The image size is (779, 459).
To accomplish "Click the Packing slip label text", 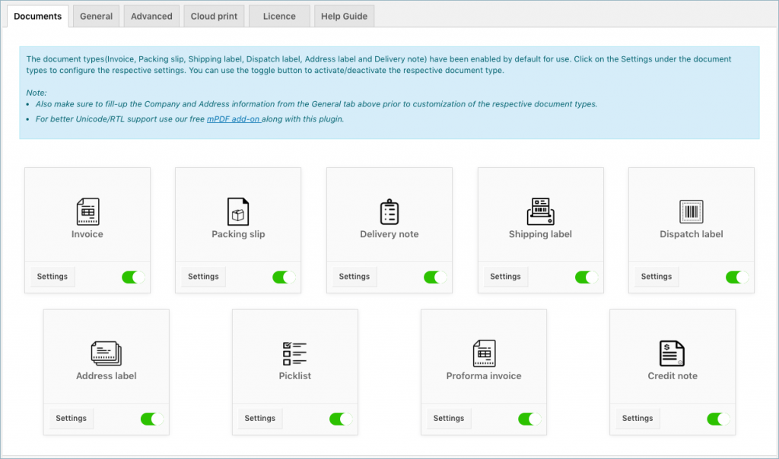I will click(x=238, y=234).
